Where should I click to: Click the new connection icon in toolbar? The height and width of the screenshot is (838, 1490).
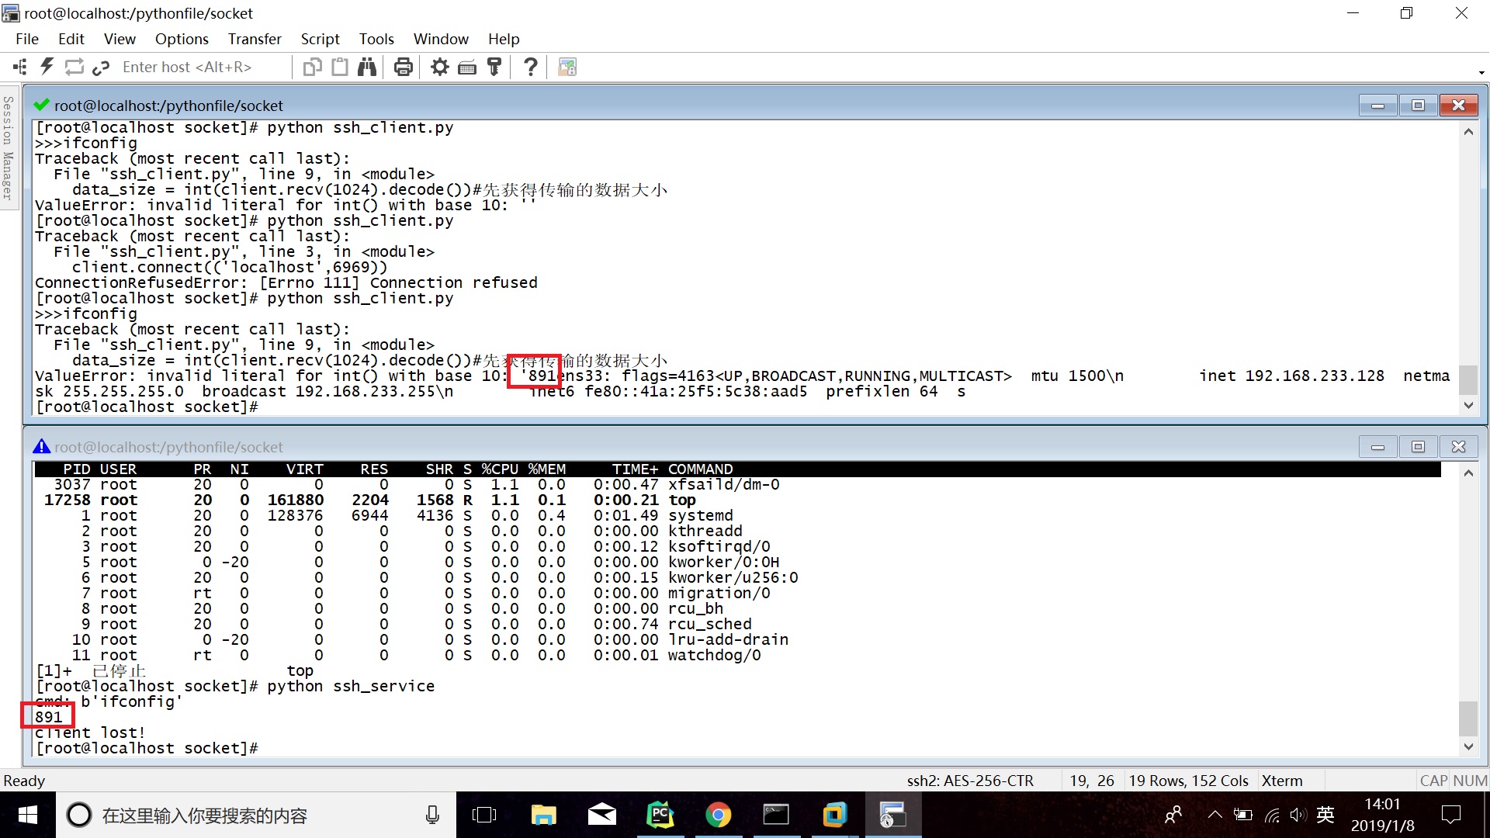click(17, 65)
